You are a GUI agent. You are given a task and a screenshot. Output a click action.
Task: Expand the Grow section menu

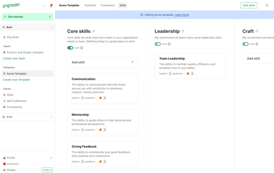51,117
